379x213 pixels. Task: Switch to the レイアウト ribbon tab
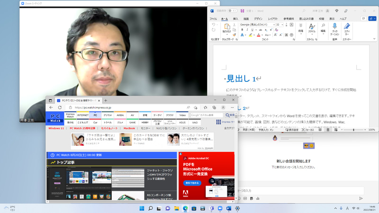273,19
